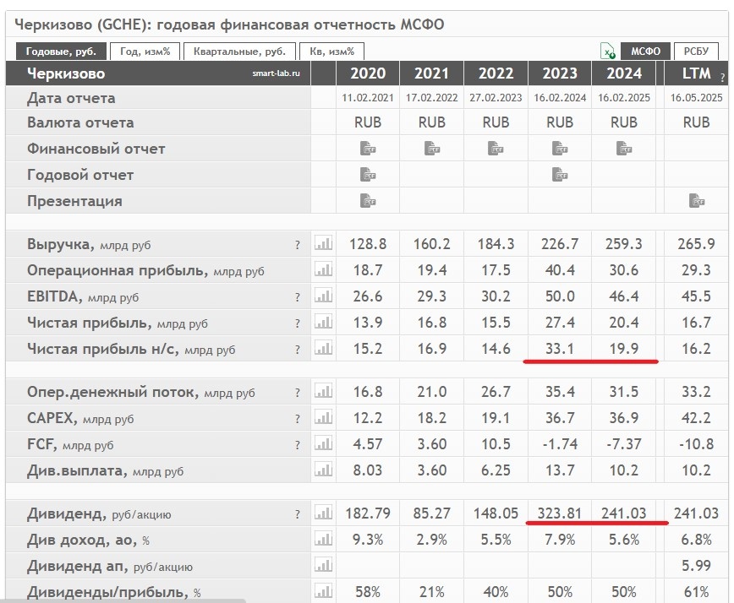Show chart for Див.выплата row
734x603 pixels.
[x=324, y=470]
